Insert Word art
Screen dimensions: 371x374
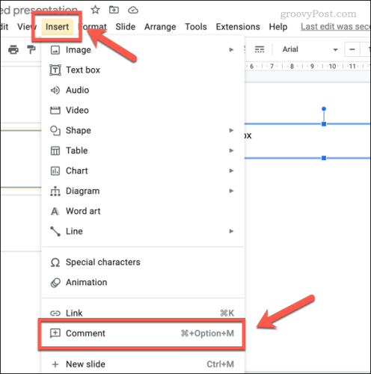click(143, 211)
